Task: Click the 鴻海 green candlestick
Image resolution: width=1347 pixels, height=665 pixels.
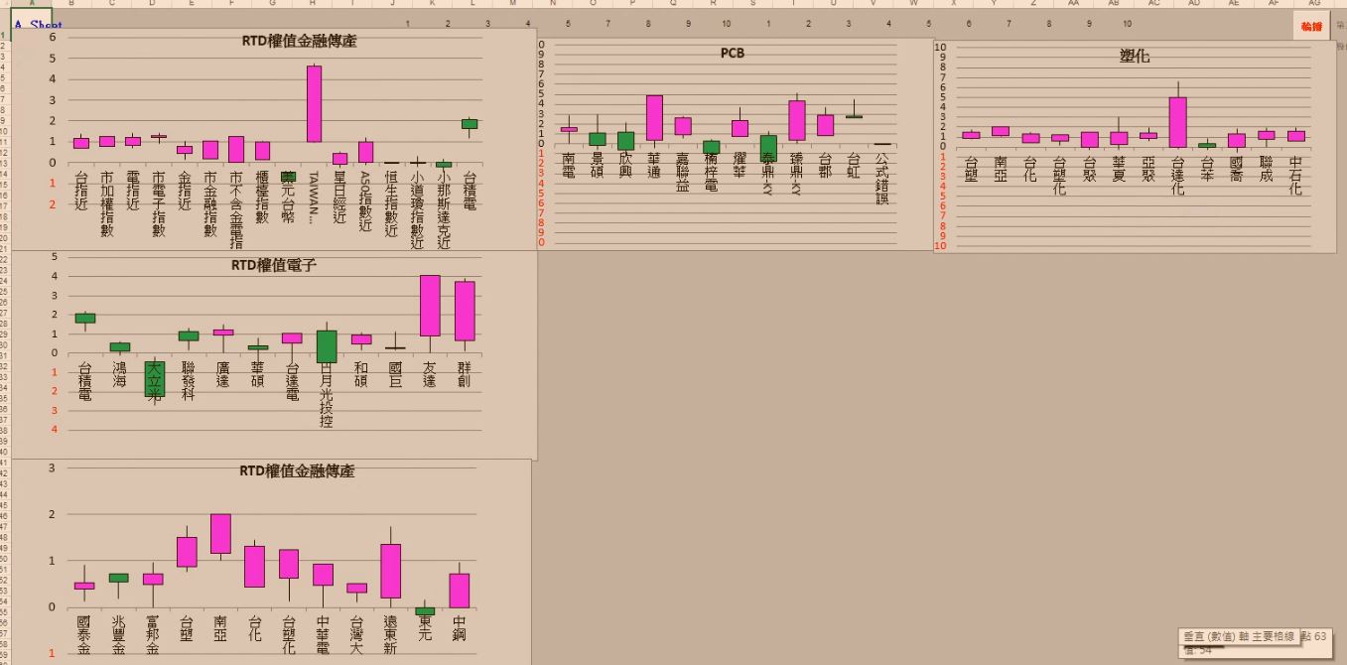Action: pos(119,346)
